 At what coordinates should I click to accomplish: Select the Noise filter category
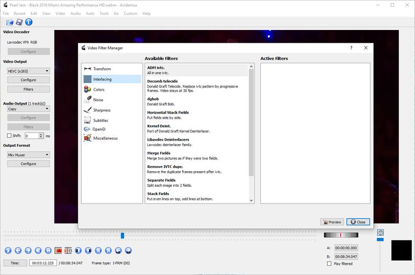click(112, 100)
